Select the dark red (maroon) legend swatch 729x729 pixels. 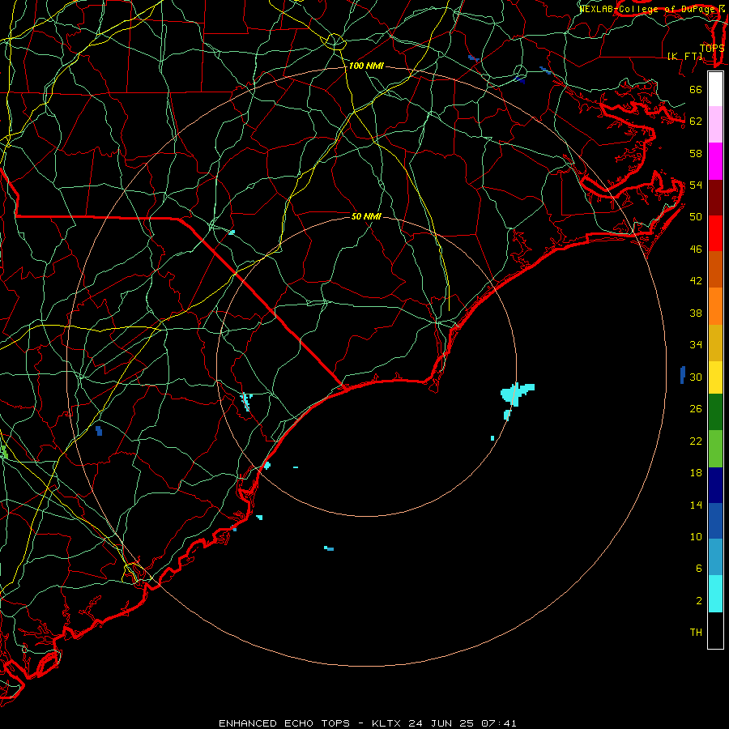pyautogui.click(x=715, y=198)
